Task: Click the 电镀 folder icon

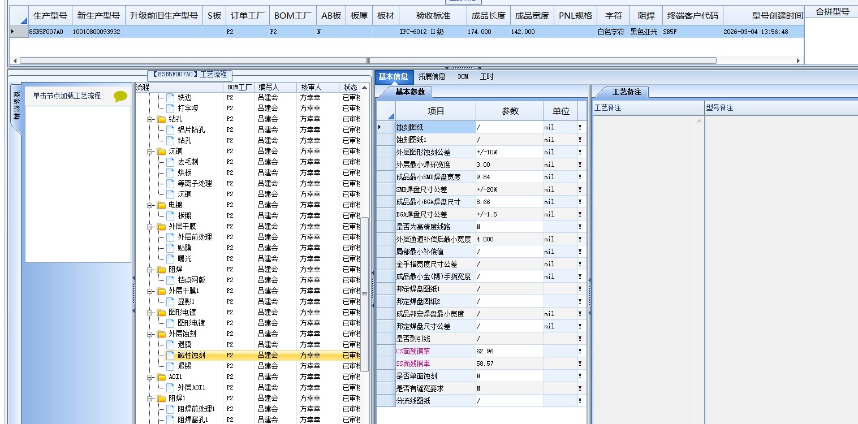Action: click(161, 205)
